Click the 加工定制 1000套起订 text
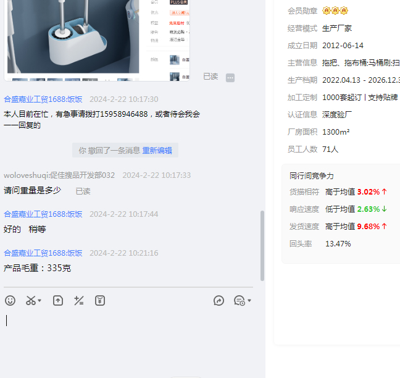The height and width of the screenshot is (378, 400). click(360, 98)
